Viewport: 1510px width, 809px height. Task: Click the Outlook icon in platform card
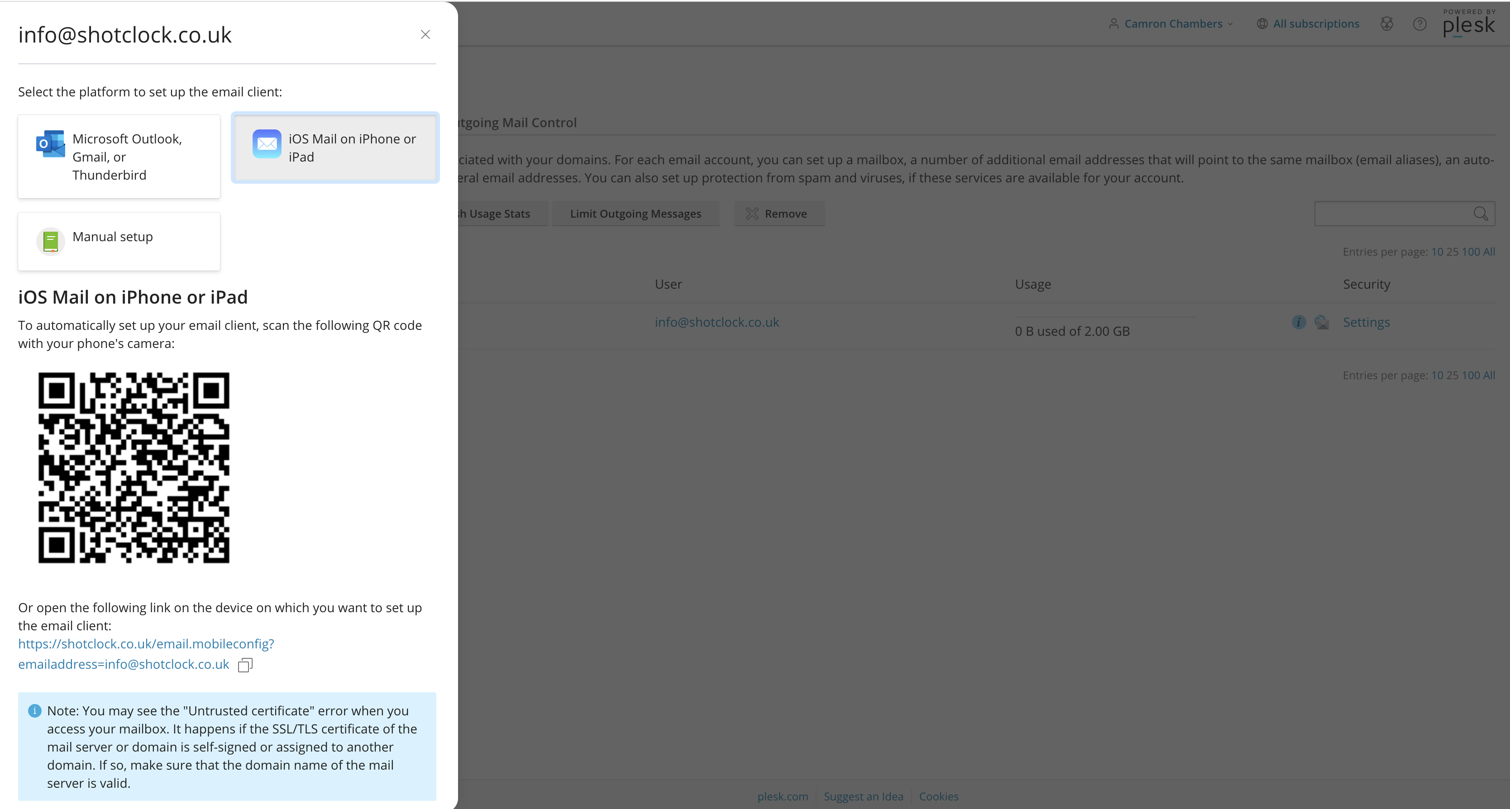(x=50, y=143)
